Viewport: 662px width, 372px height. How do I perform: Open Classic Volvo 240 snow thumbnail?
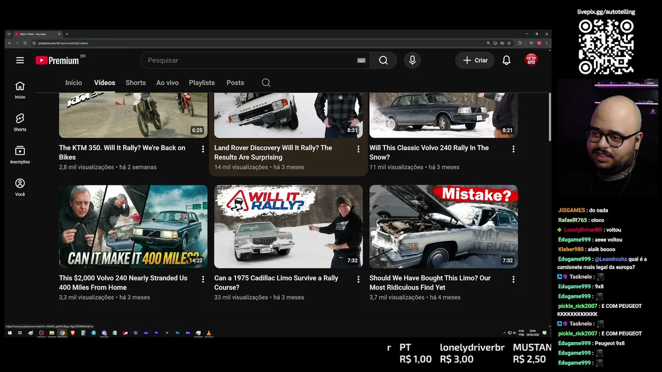point(444,115)
